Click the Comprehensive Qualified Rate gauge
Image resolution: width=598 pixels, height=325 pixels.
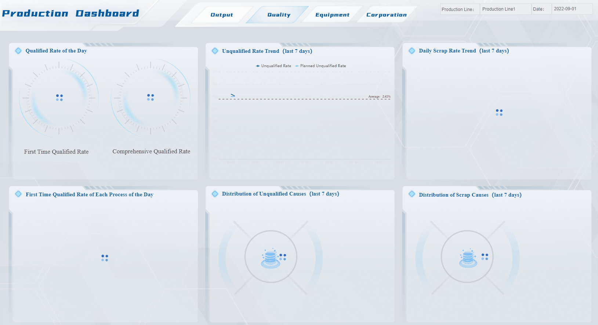point(151,98)
